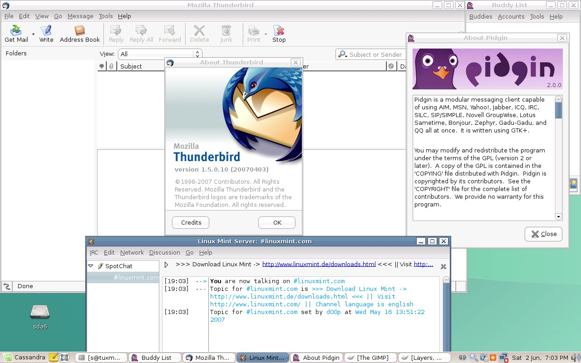Click the About Pidgin scrollbar down arrow
581x363 pixels.
[559, 217]
